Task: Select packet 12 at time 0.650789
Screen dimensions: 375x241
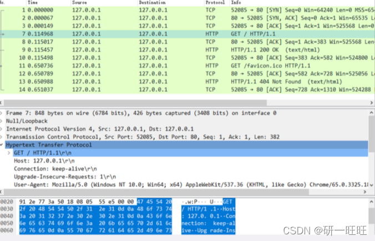Action: click(x=187, y=73)
